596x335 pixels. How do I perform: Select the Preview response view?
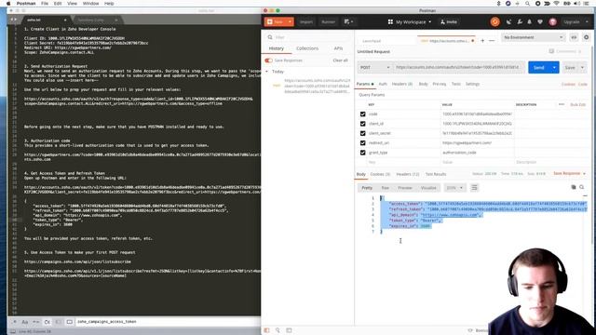click(x=405, y=188)
